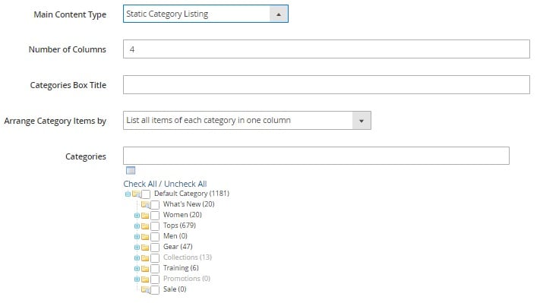540x303 pixels.
Task: Check the Promotions category checkbox
Action: click(x=155, y=279)
